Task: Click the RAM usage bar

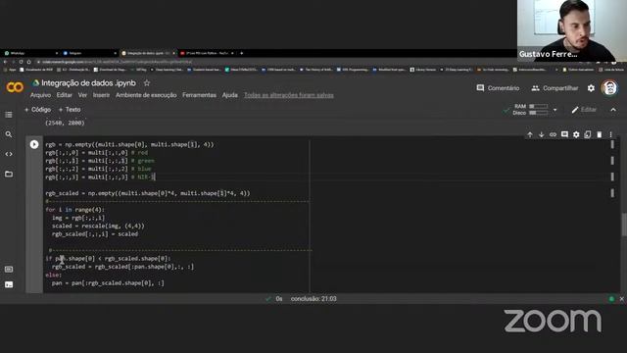Action: click(538, 107)
